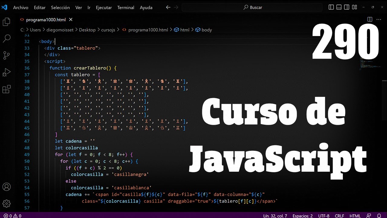
Task: Click the feedback icon in status bar
Action: click(369, 216)
